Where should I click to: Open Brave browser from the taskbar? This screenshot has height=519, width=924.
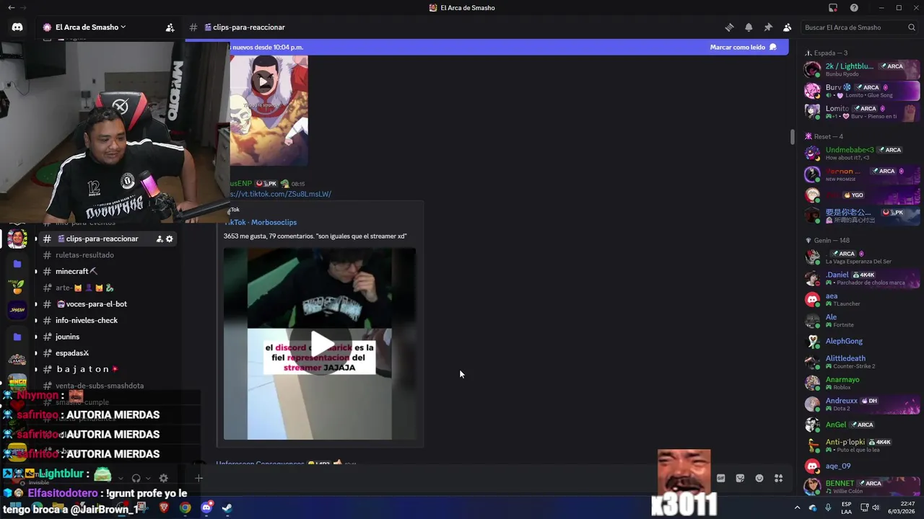pos(164,507)
